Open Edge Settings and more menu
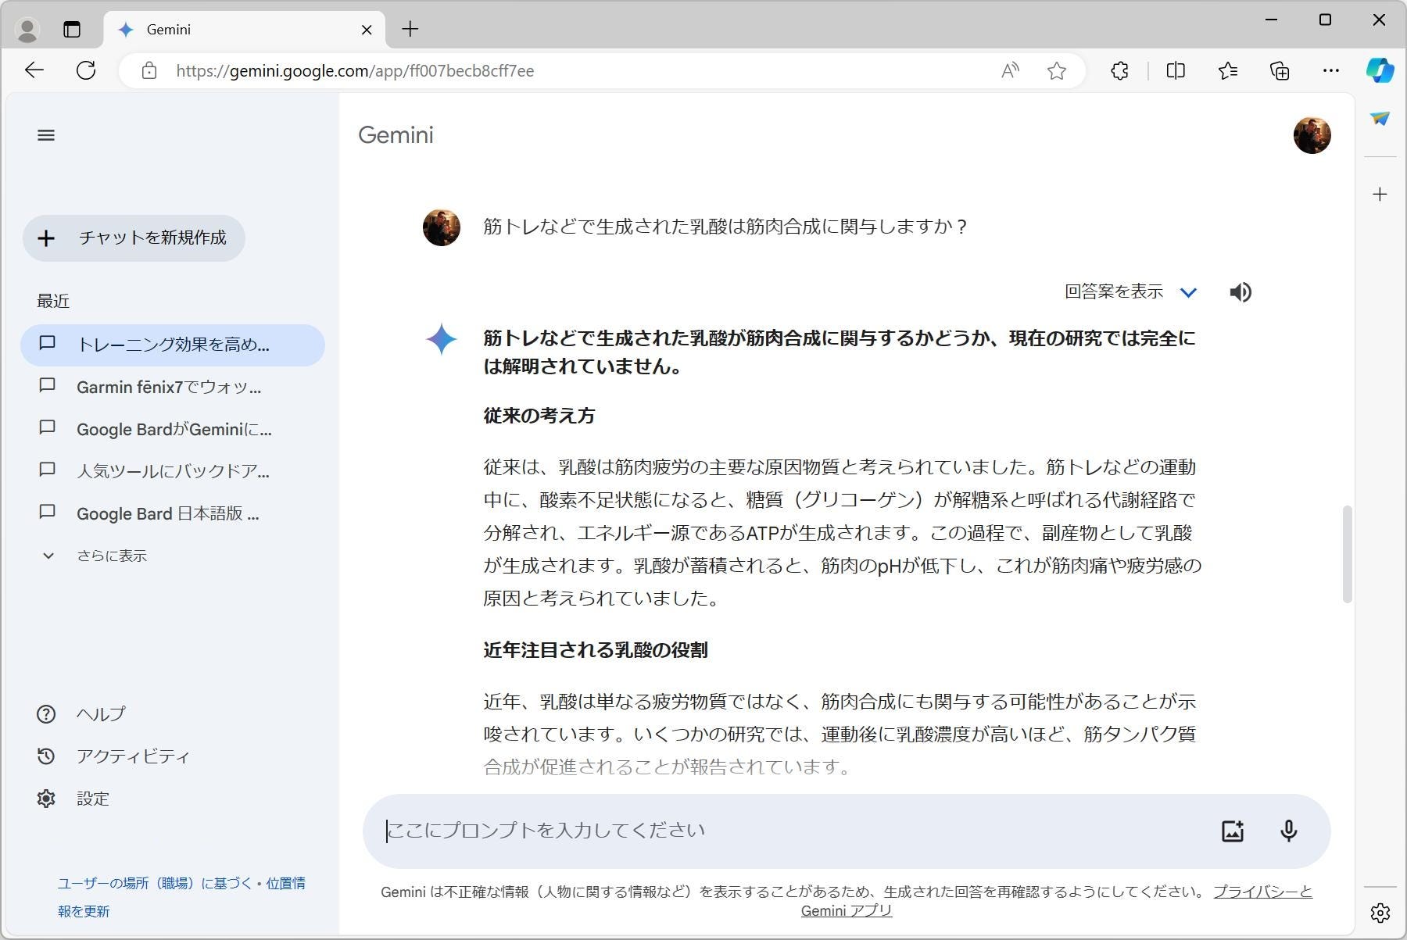The image size is (1407, 940). 1330,71
